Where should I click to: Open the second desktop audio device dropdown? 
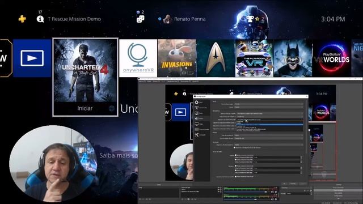click(x=270, y=117)
